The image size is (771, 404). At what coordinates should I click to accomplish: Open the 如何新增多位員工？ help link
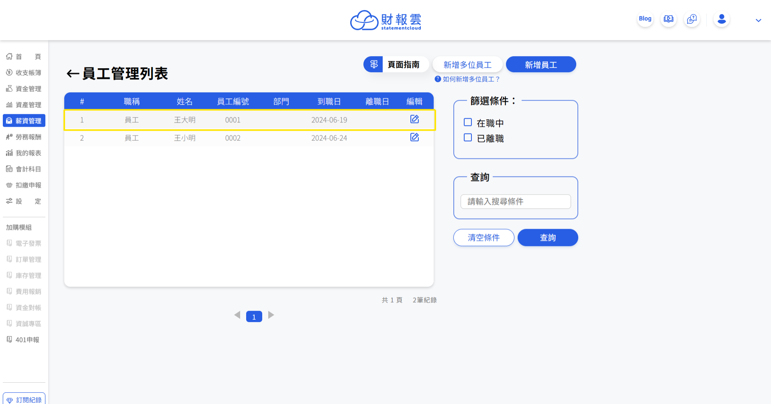471,79
